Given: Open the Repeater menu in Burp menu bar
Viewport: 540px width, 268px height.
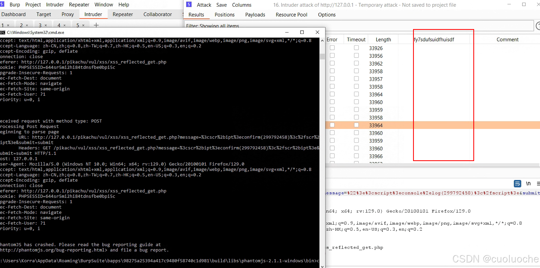Looking at the screenshot, I should point(79,5).
